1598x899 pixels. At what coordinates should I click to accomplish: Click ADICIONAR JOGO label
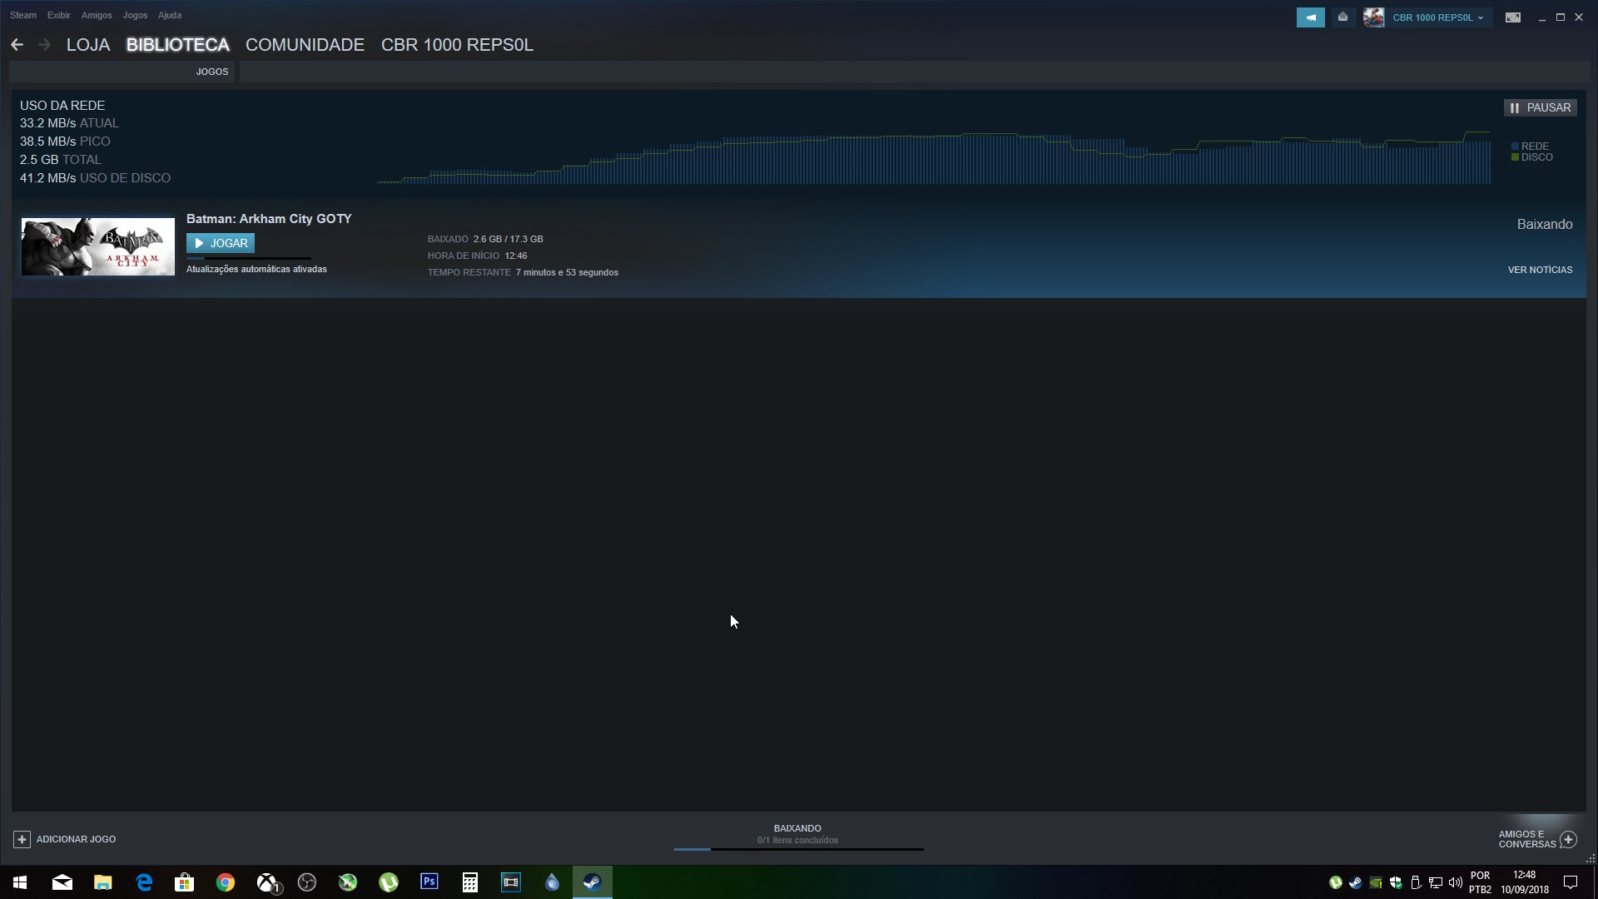[76, 839]
